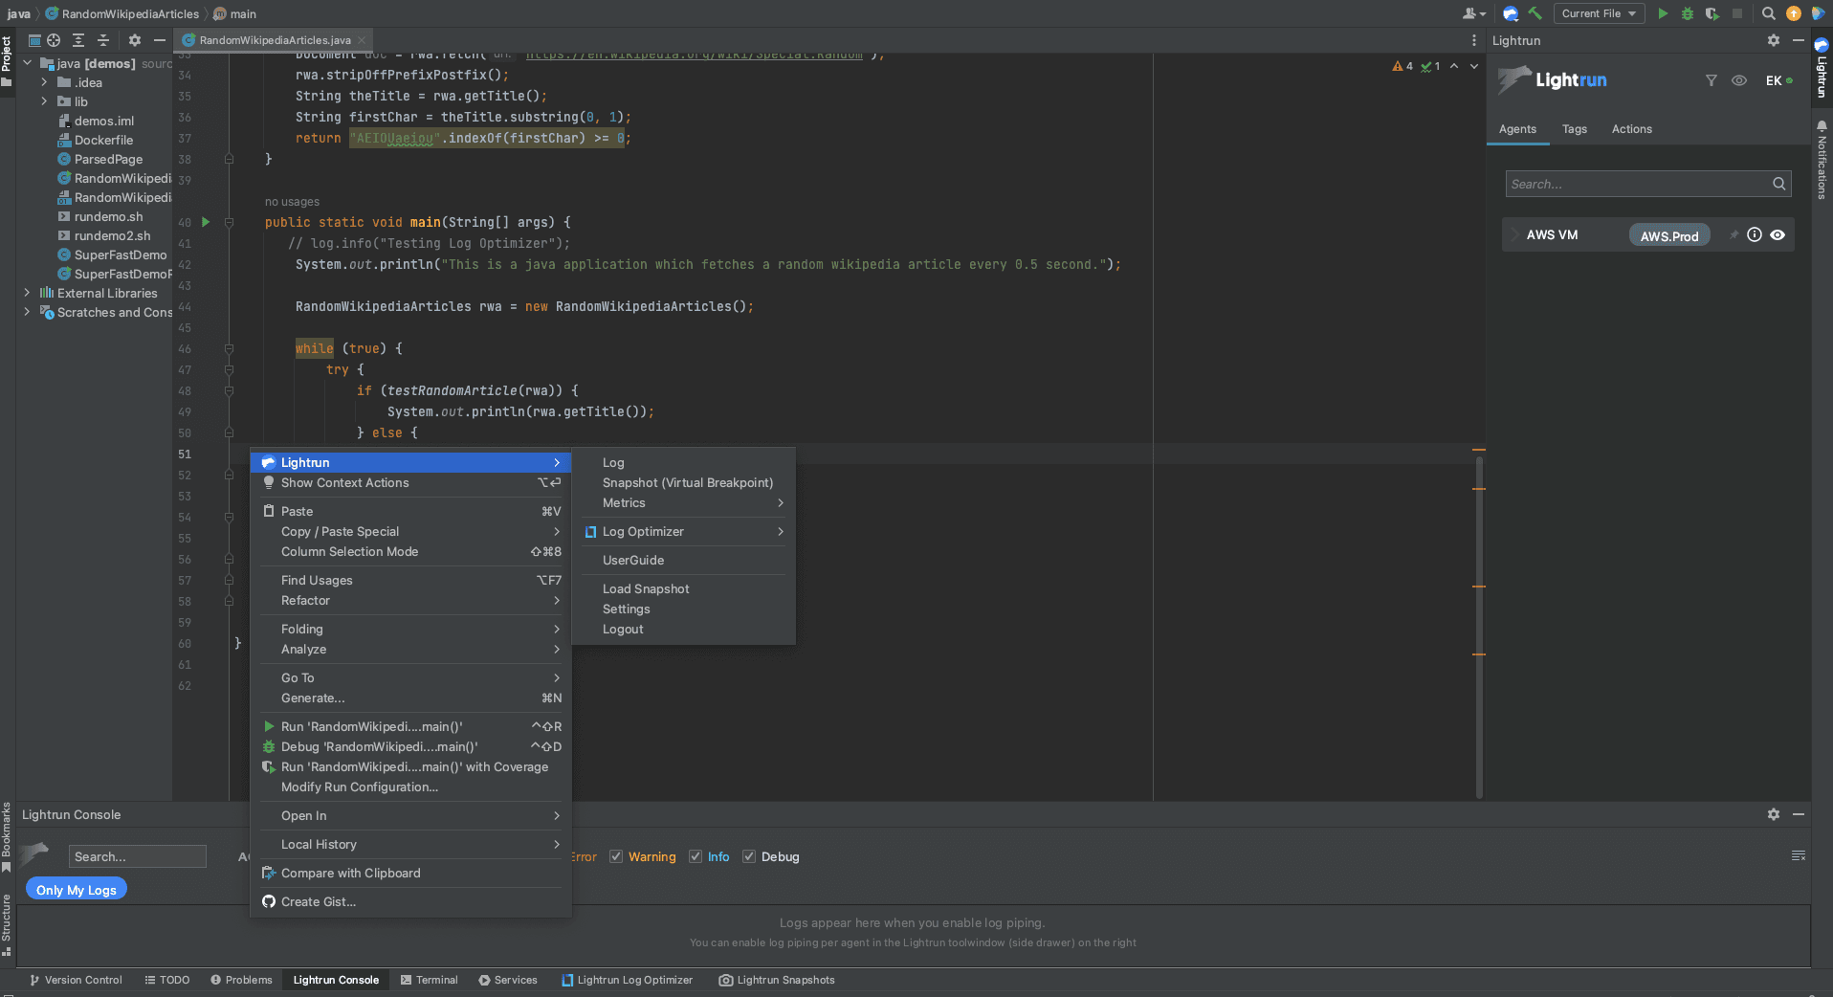The image size is (1833, 997).
Task: Open the Notifications side tool window
Action: [x=1822, y=160]
